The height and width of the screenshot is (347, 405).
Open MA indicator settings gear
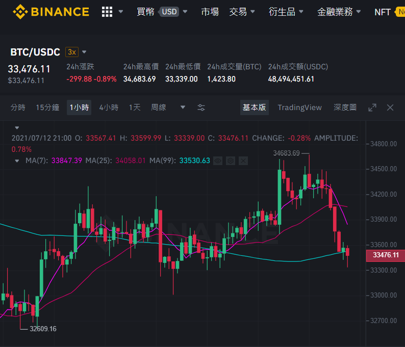[231, 161]
